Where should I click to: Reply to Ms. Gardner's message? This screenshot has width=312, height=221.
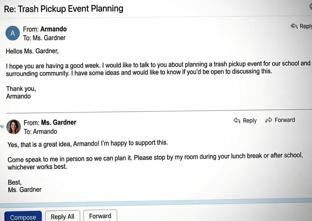(245, 120)
